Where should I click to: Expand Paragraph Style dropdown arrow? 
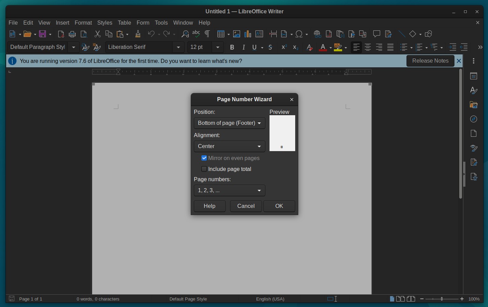(74, 48)
